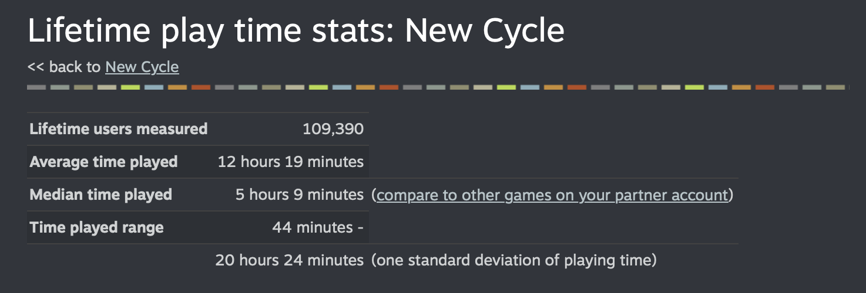
Task: Select the Time played range label
Action: coord(96,227)
